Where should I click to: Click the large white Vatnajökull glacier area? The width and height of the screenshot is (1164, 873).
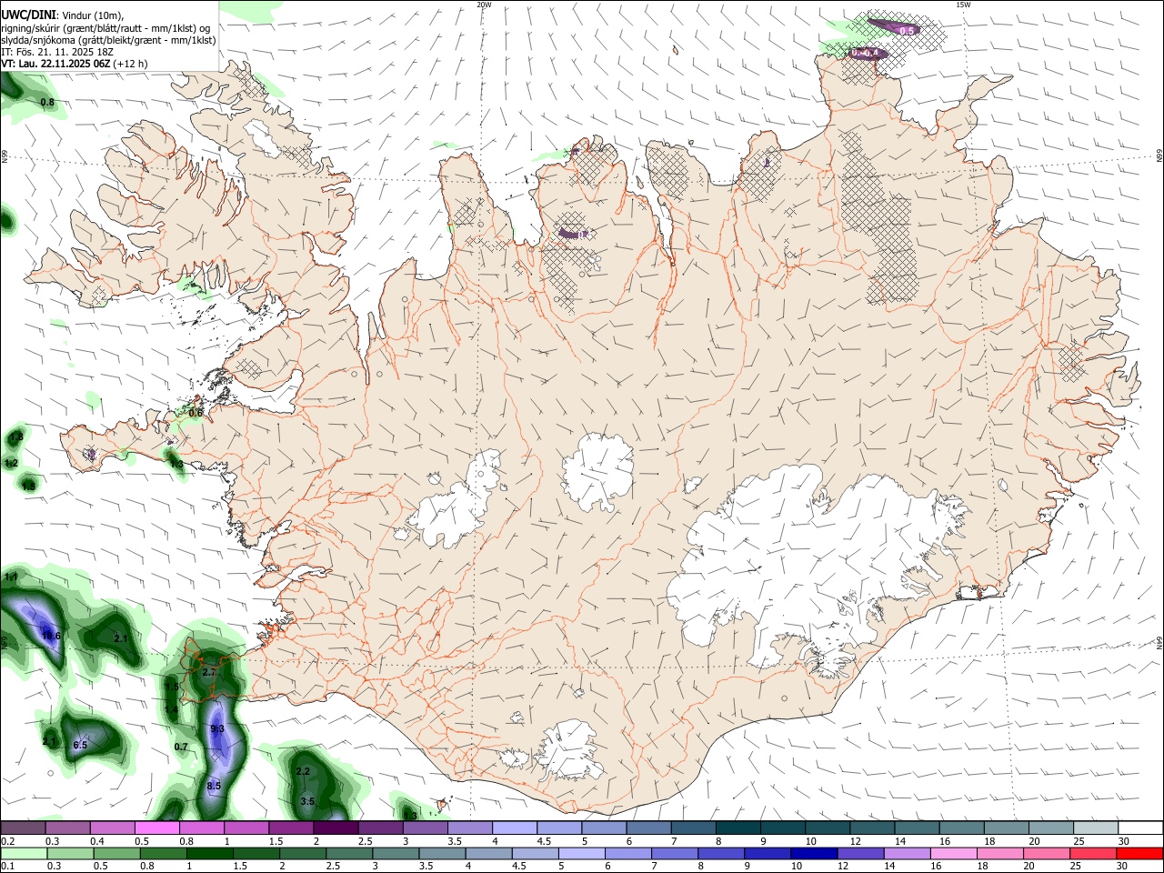click(x=809, y=564)
